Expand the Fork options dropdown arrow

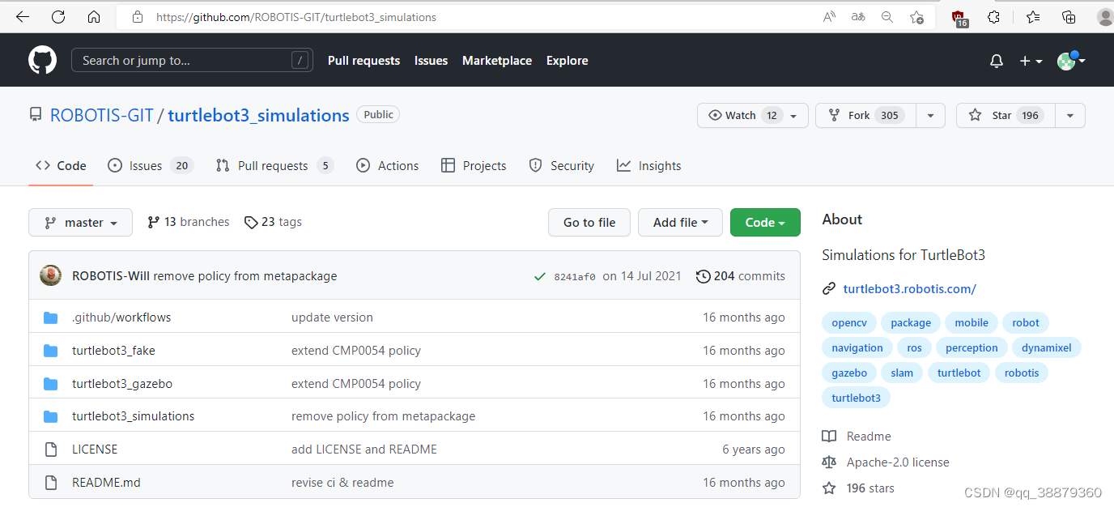[931, 116]
